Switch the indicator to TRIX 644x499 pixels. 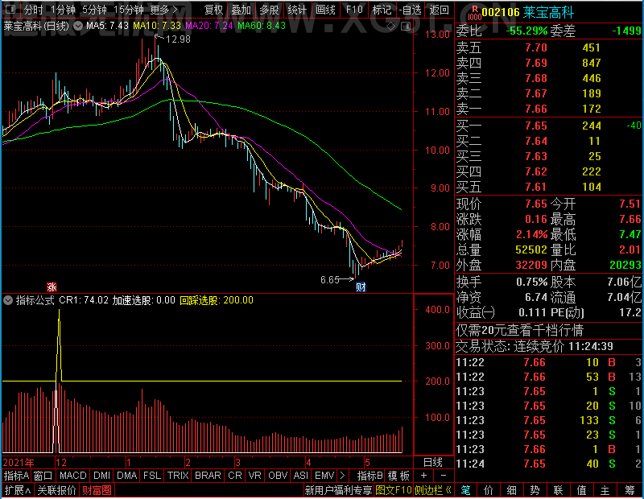click(177, 476)
